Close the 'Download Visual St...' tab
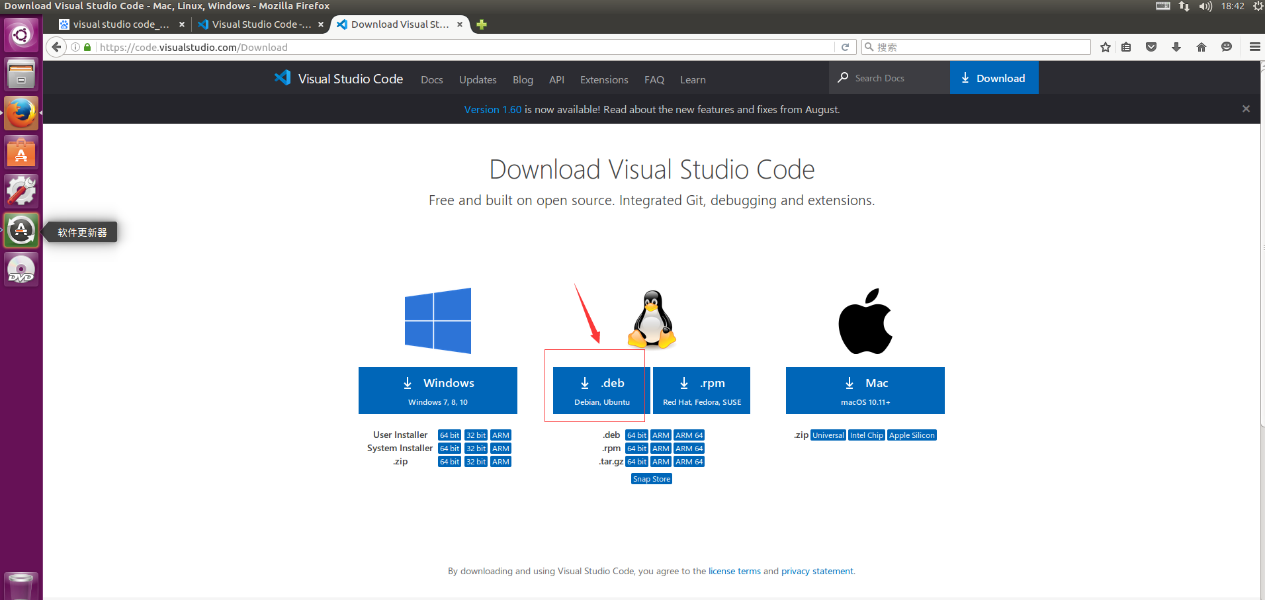This screenshot has height=600, width=1265. click(x=460, y=24)
